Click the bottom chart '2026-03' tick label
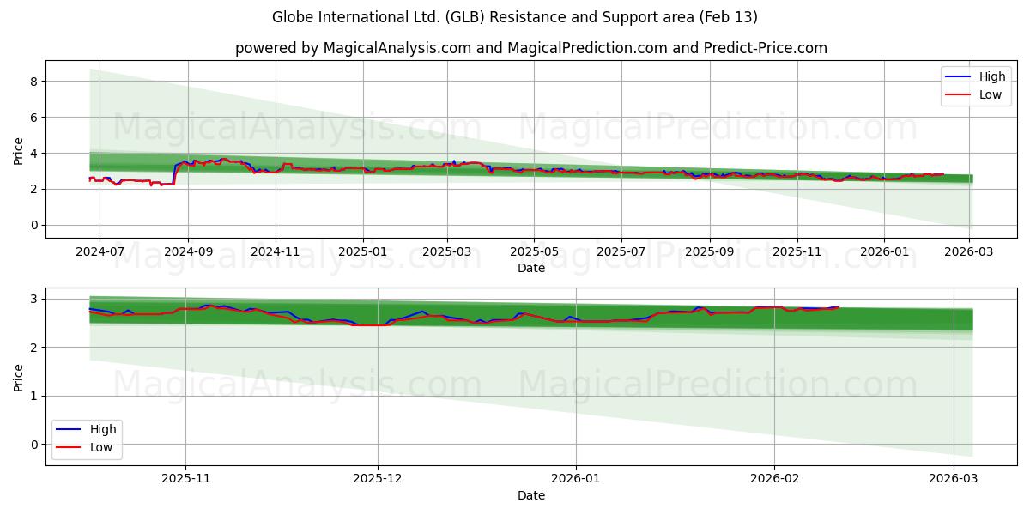This screenshot has height=515, width=1030. [954, 480]
